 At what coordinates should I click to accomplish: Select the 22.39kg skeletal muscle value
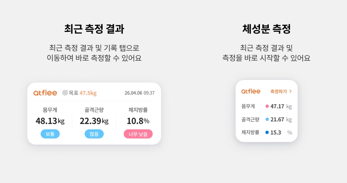[x=94, y=121]
